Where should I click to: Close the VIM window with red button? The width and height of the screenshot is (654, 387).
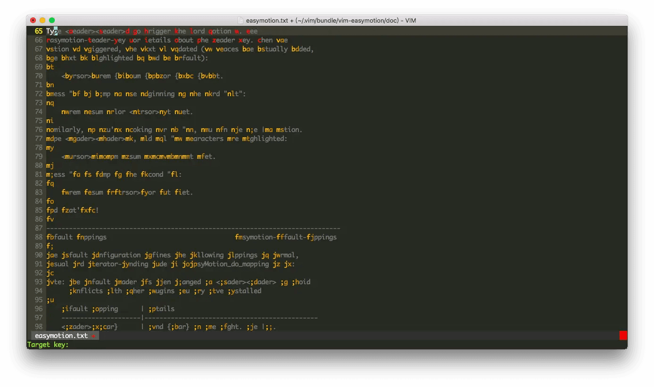click(x=33, y=20)
